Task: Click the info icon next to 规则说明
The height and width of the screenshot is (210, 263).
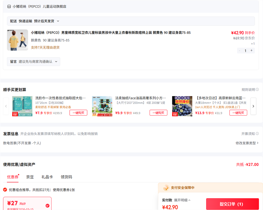Action: [257, 90]
